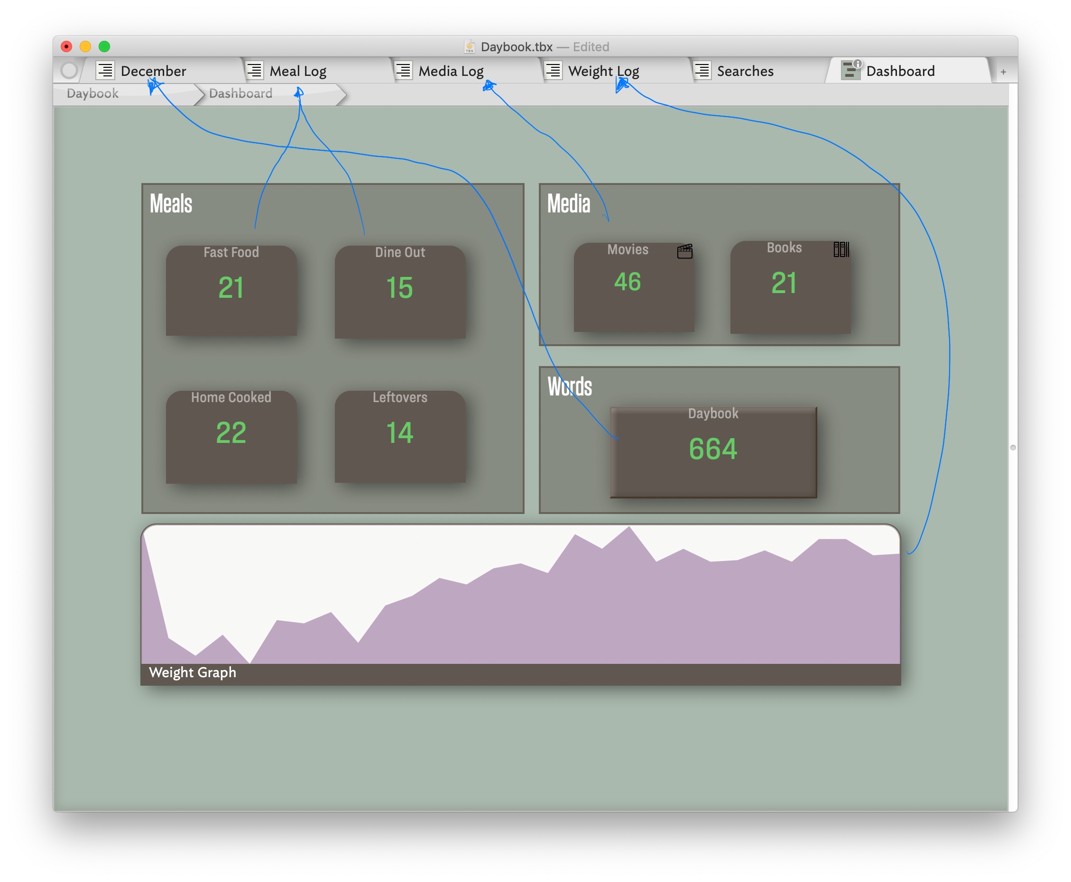The height and width of the screenshot is (882, 1071).
Task: Switch to the Weight Log tab
Action: pos(603,71)
